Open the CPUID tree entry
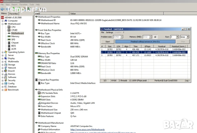Image resolution: width=197 pixels, height=133 pixels. click(x=14, y=30)
